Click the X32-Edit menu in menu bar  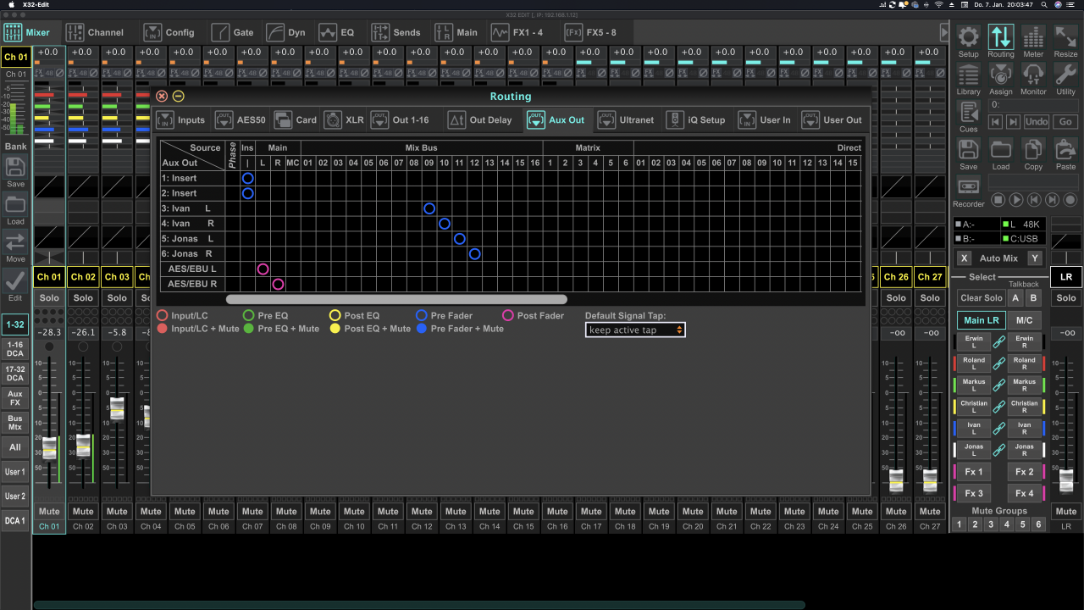[35, 5]
